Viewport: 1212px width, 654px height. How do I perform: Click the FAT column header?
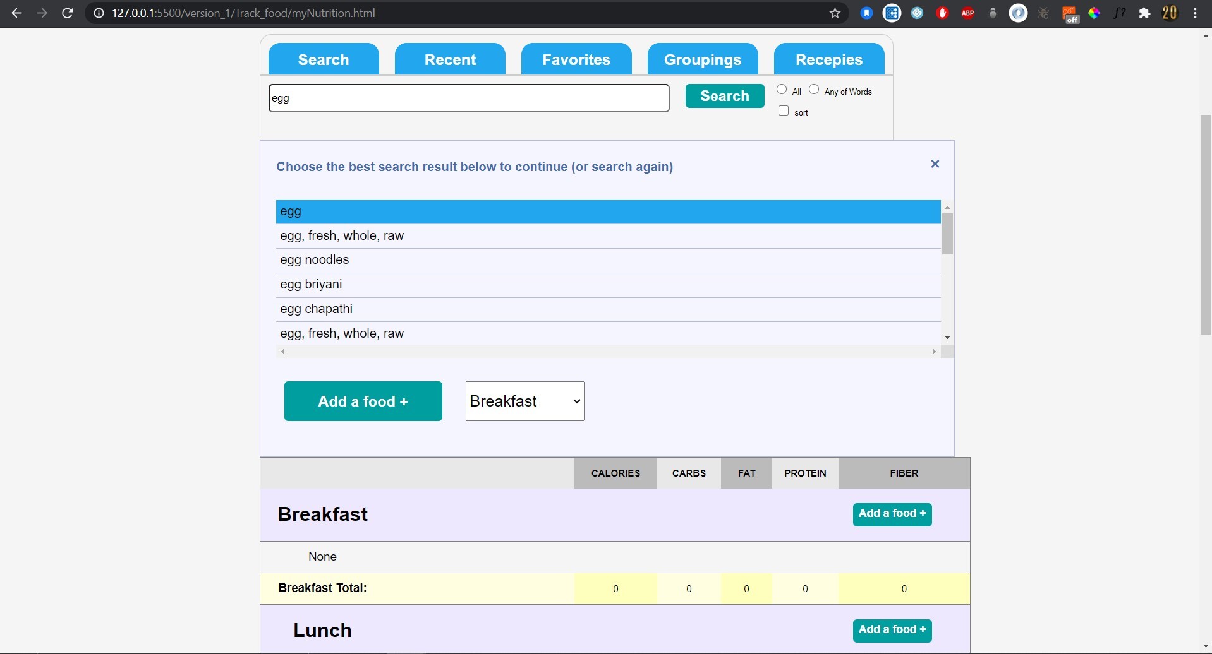[x=746, y=473]
